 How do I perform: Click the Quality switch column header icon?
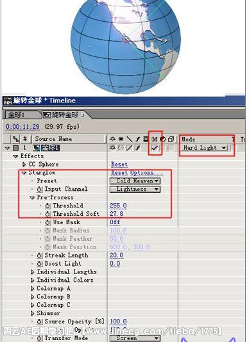tap(130, 139)
